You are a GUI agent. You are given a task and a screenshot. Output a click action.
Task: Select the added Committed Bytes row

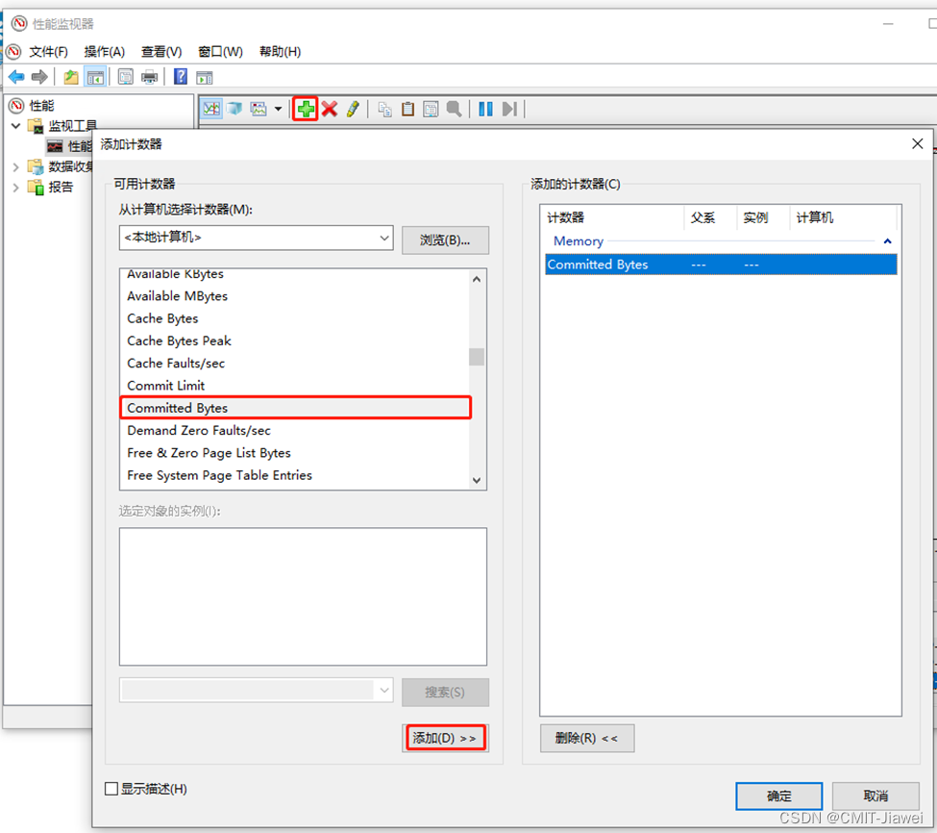coord(721,265)
